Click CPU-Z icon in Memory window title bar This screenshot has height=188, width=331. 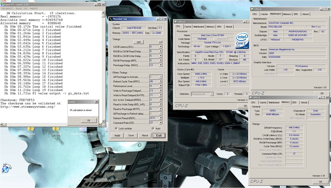251,97
